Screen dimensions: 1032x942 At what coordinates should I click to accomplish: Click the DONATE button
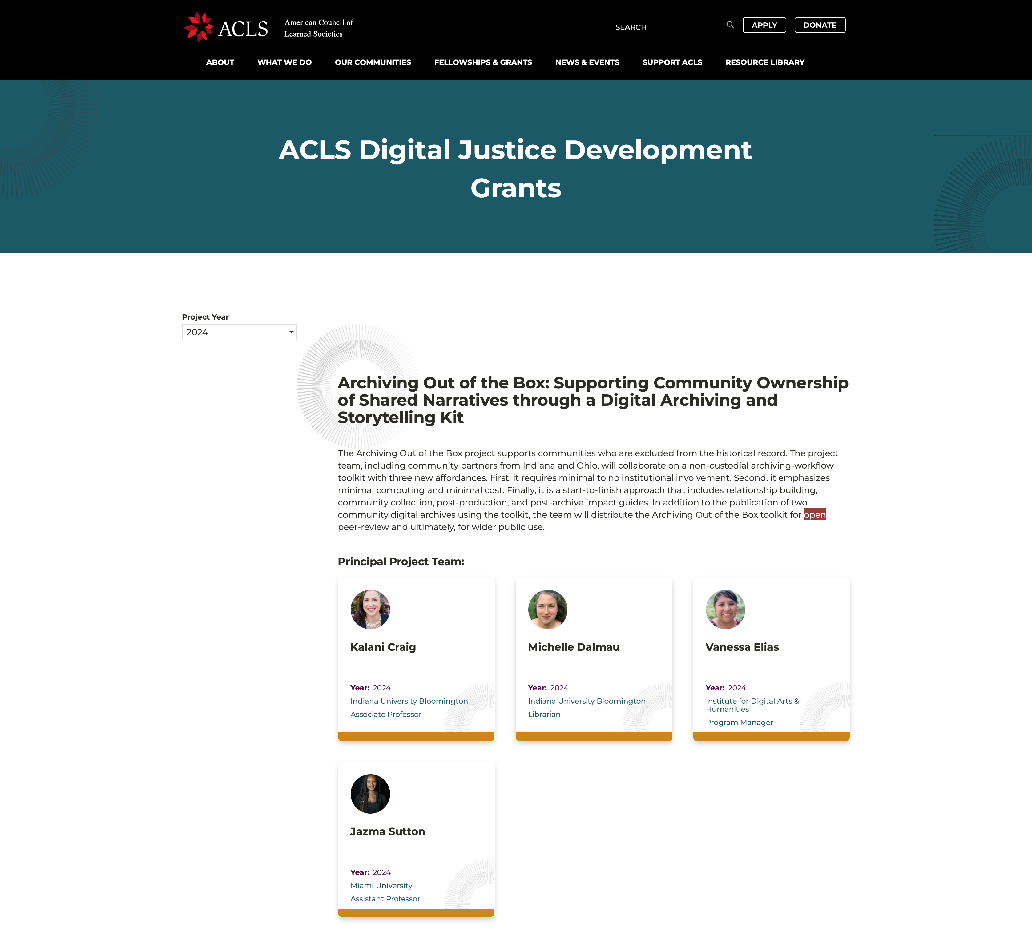(820, 25)
